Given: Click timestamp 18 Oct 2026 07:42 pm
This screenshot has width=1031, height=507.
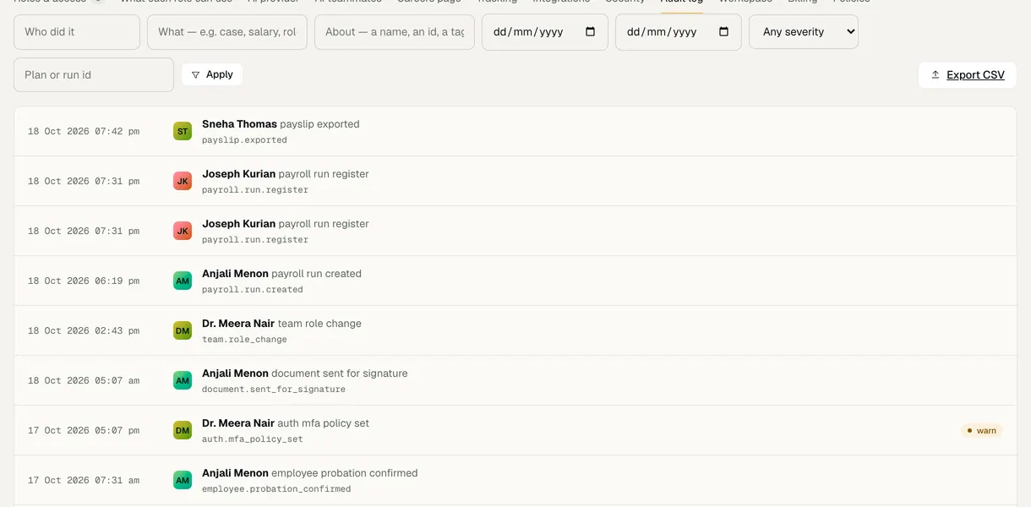Looking at the screenshot, I should pyautogui.click(x=84, y=131).
